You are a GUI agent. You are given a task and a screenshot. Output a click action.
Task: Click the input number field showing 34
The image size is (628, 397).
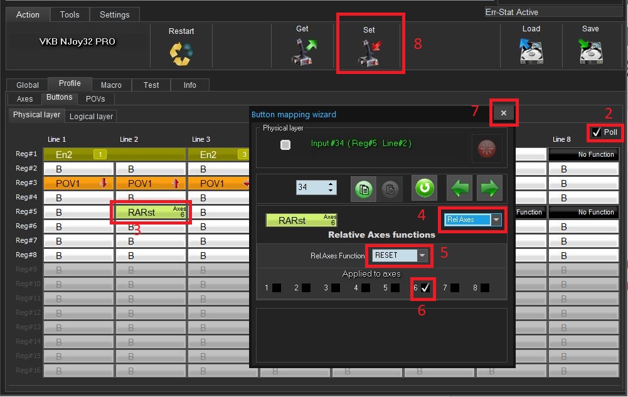tap(311, 188)
